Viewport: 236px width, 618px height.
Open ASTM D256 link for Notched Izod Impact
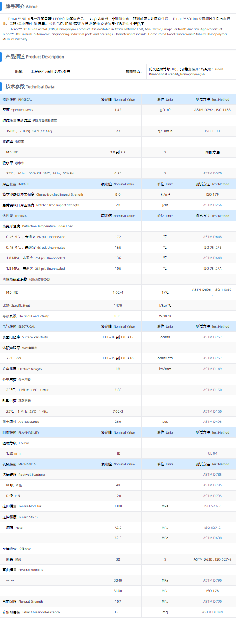(212, 205)
